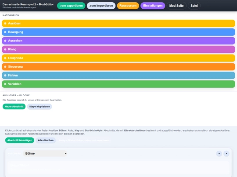The image size is (237, 177).
Task: Open Einstellungen in the header
Action: 153,6
